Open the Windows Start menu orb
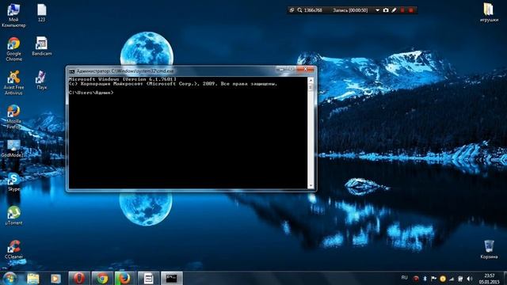507x285 pixels. pos(10,278)
